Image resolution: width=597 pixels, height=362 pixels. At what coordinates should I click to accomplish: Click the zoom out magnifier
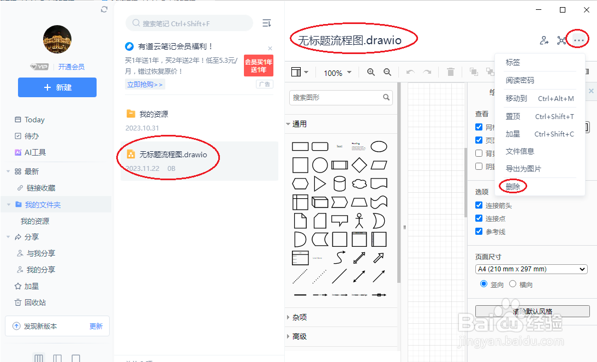[387, 72]
